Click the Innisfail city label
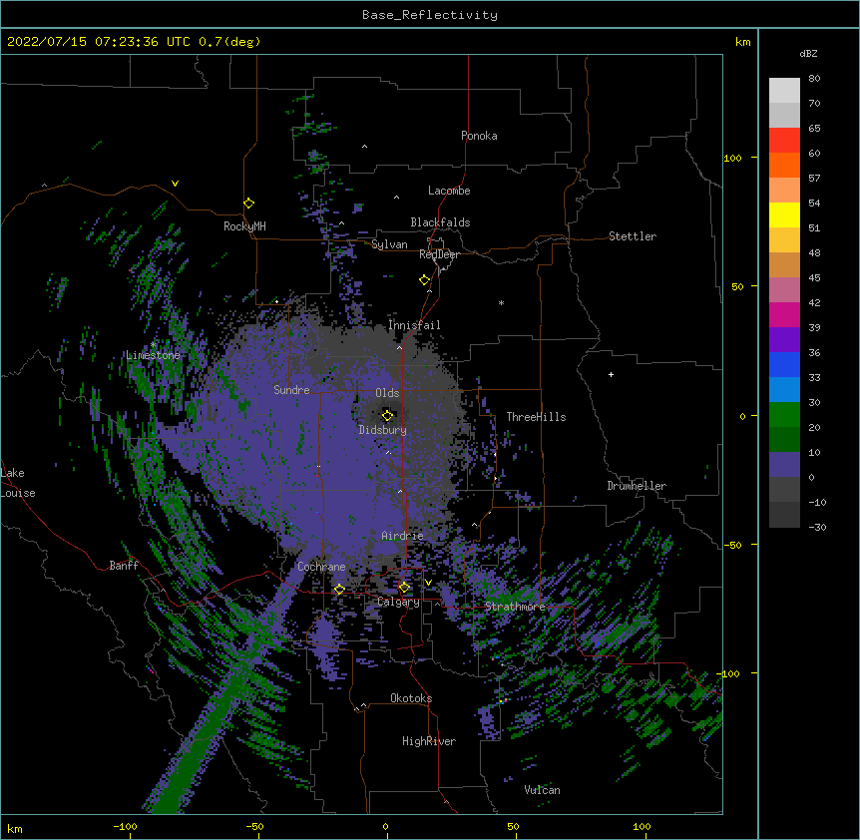This screenshot has width=860, height=840. click(x=415, y=325)
